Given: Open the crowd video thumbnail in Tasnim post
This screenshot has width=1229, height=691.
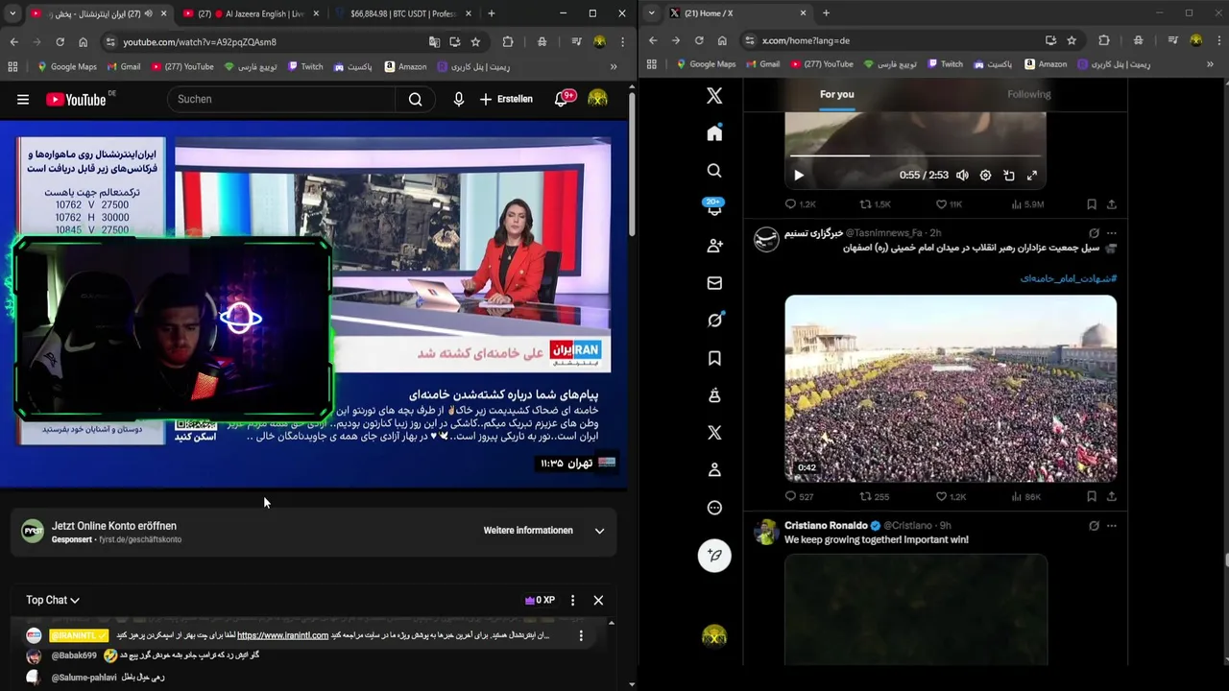Looking at the screenshot, I should 951,388.
